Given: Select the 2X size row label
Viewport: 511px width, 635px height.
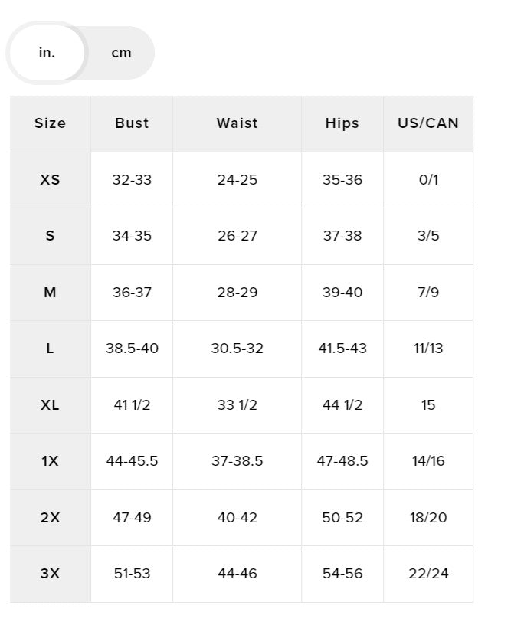Looking at the screenshot, I should coord(50,518).
